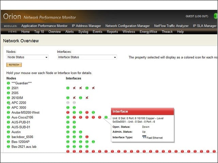Click first red X interface icon in 2501 row
The width and height of the screenshot is (218, 163).
tap(74, 88)
